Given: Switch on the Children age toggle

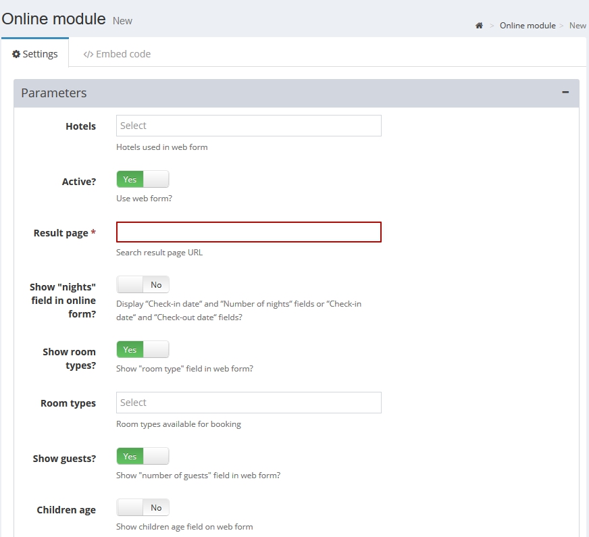Looking at the screenshot, I should tap(143, 508).
